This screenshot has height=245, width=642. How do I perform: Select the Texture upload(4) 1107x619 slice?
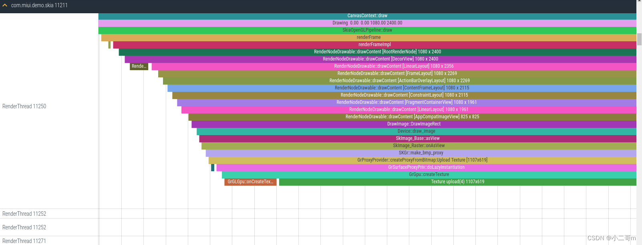pos(457,182)
